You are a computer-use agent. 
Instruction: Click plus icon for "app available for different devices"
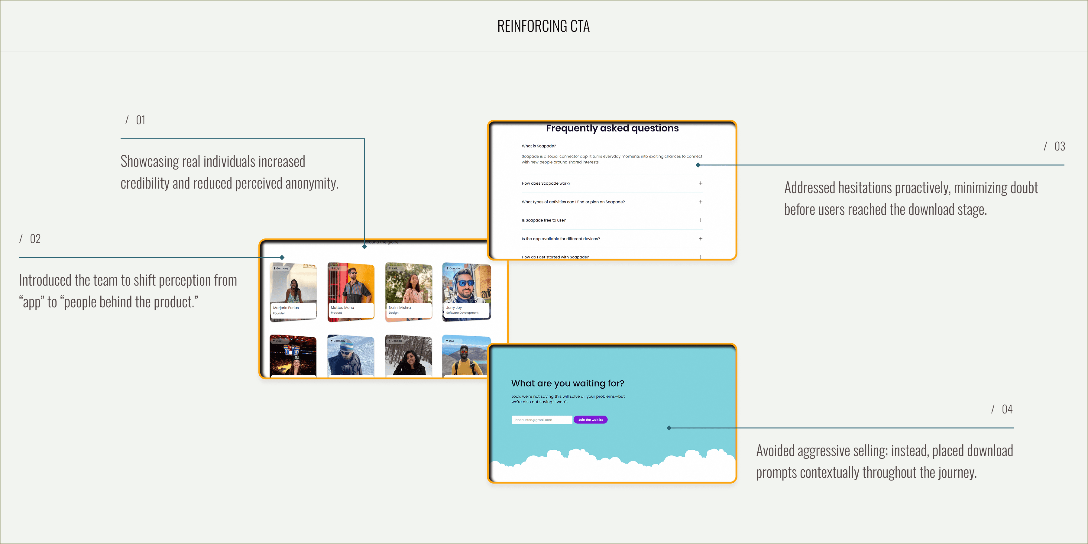coord(700,239)
